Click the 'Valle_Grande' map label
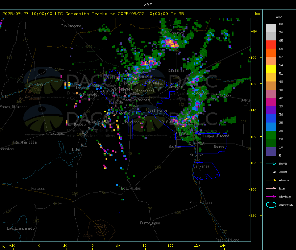The image size is (296, 250). (x=98, y=121)
